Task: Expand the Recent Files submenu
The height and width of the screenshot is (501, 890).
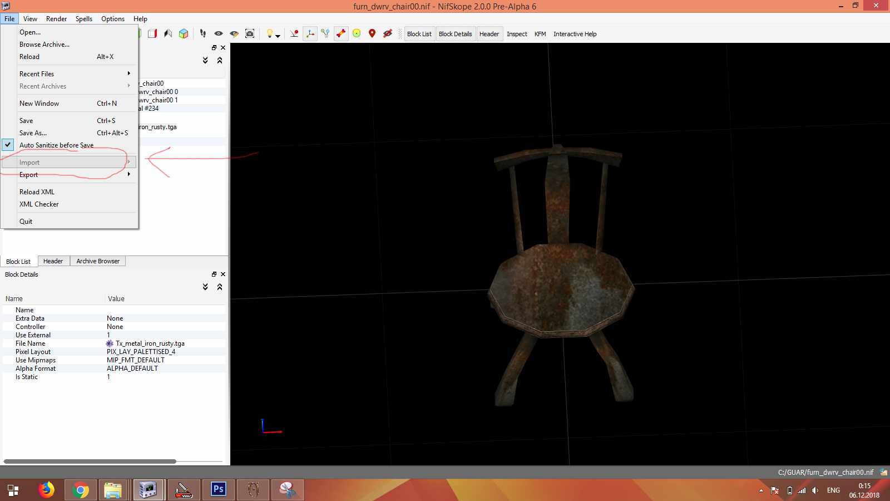Action: click(x=70, y=74)
